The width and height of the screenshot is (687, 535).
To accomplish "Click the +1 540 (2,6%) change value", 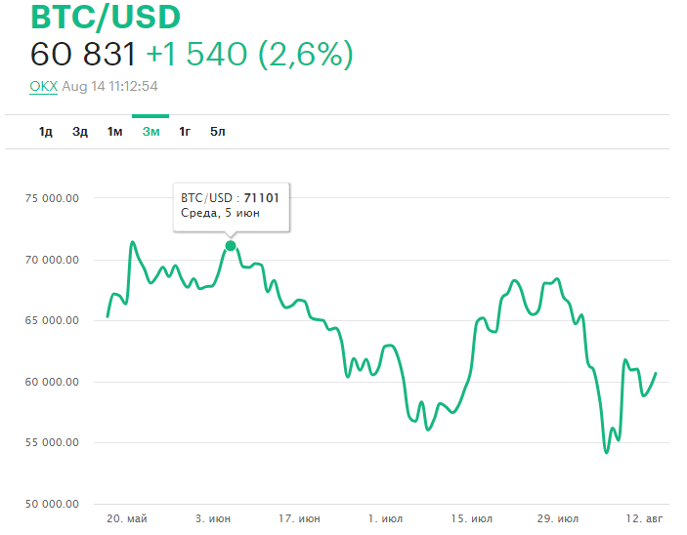I will click(x=249, y=55).
